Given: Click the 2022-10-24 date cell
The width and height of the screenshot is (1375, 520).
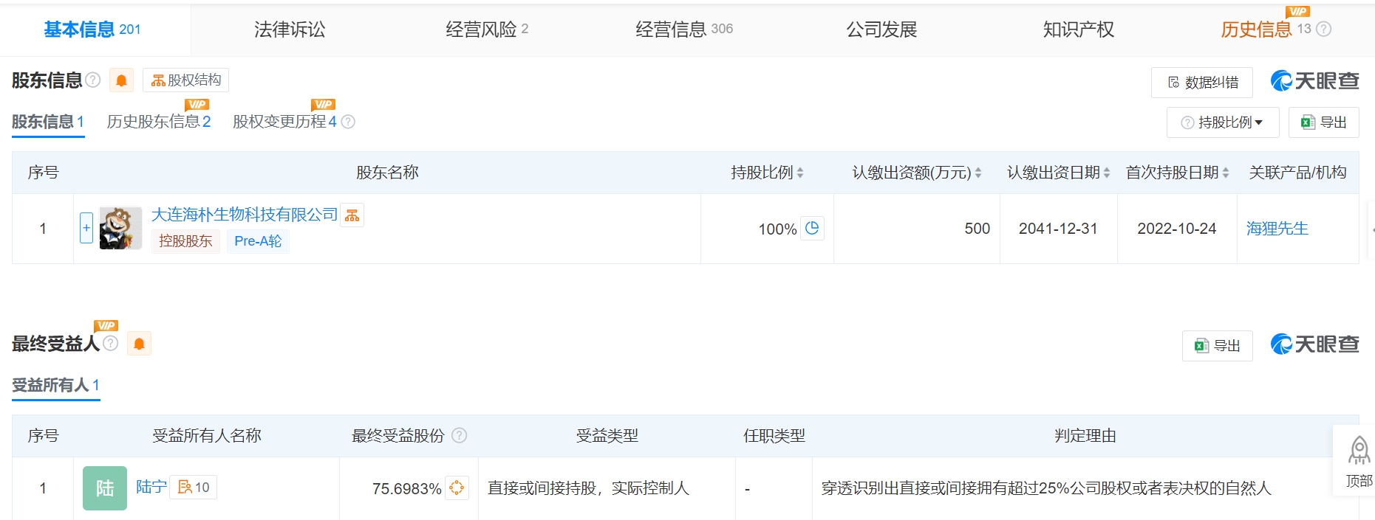Looking at the screenshot, I should click(x=1177, y=229).
